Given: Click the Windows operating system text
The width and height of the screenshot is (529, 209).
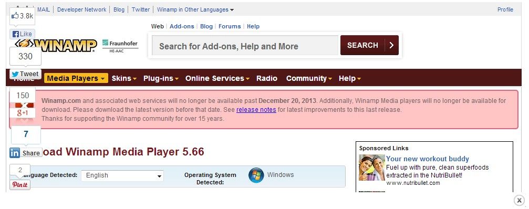Looking at the screenshot, I should pyautogui.click(x=281, y=175).
